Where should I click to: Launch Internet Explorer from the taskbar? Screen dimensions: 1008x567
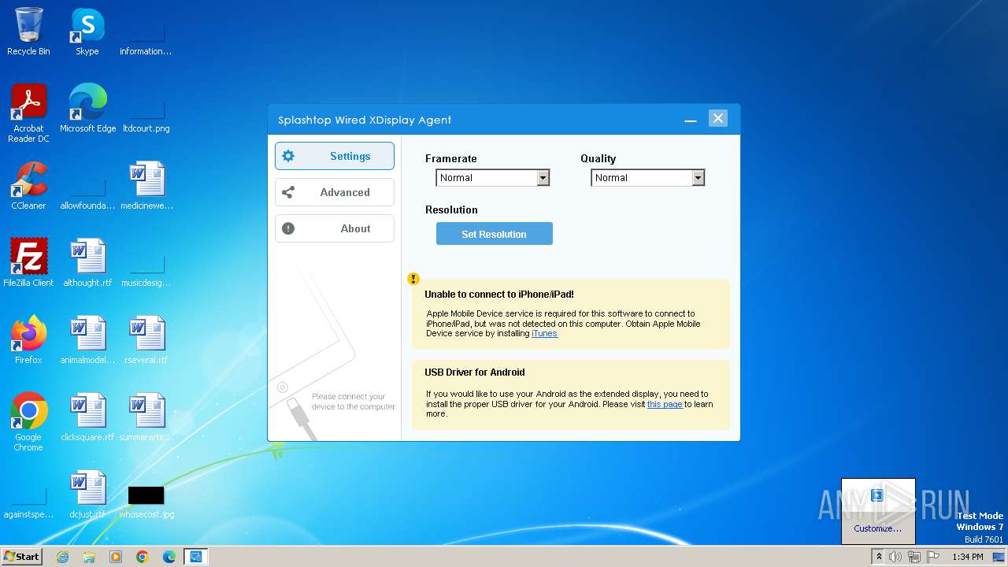tap(62, 557)
